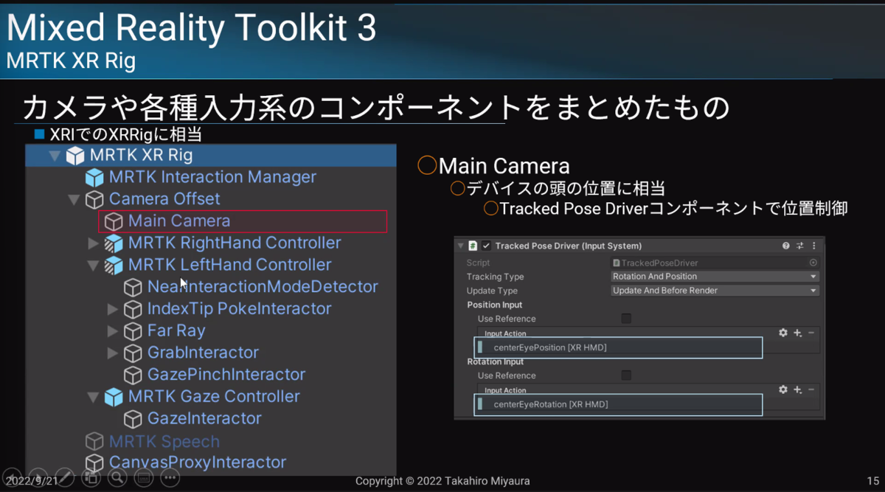Enable Use Reference under Position Input
The width and height of the screenshot is (885, 492).
coord(626,319)
